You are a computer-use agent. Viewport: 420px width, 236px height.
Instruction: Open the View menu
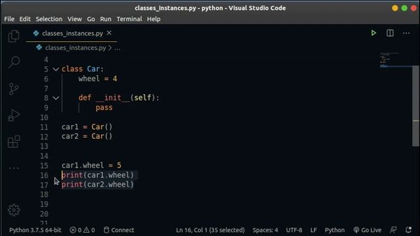point(74,19)
